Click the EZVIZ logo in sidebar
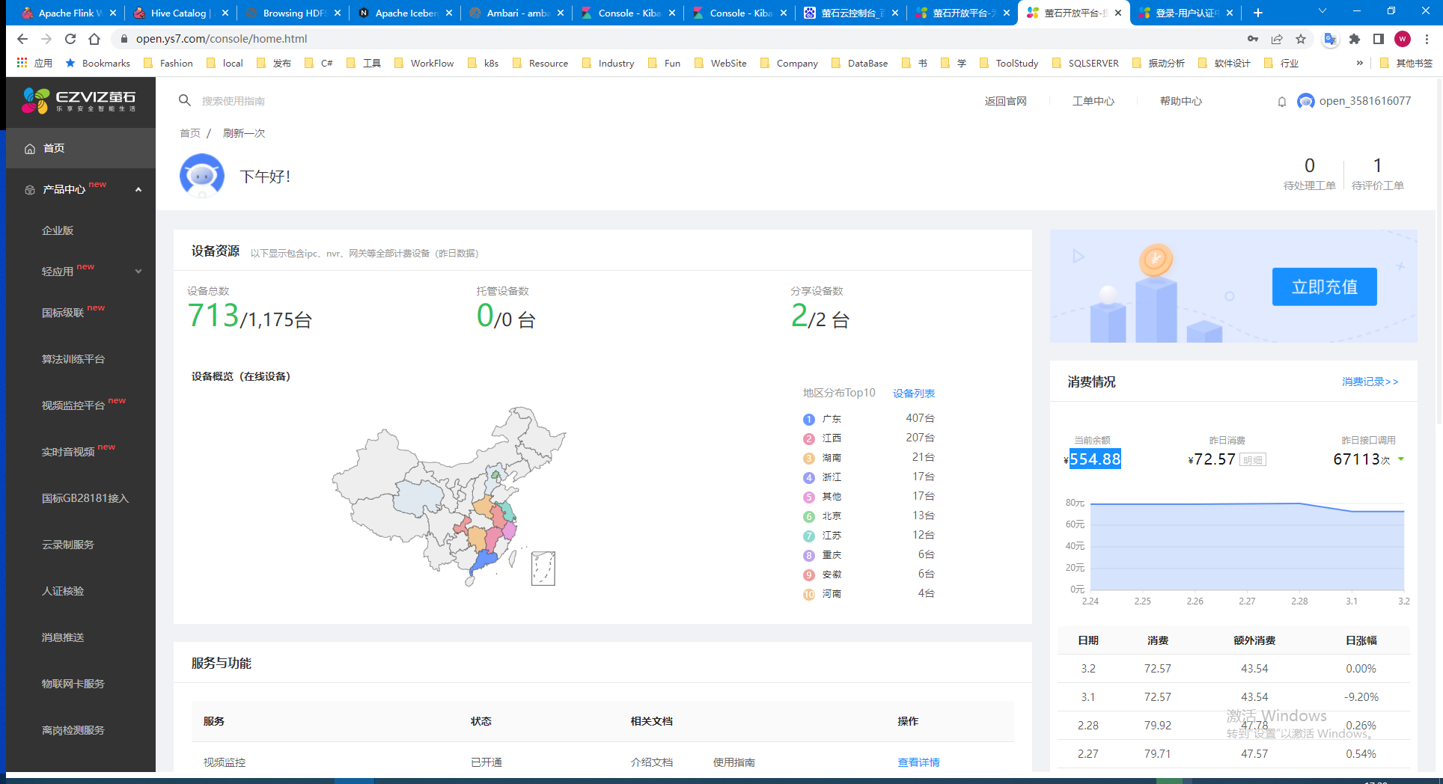The image size is (1443, 784). [79, 100]
